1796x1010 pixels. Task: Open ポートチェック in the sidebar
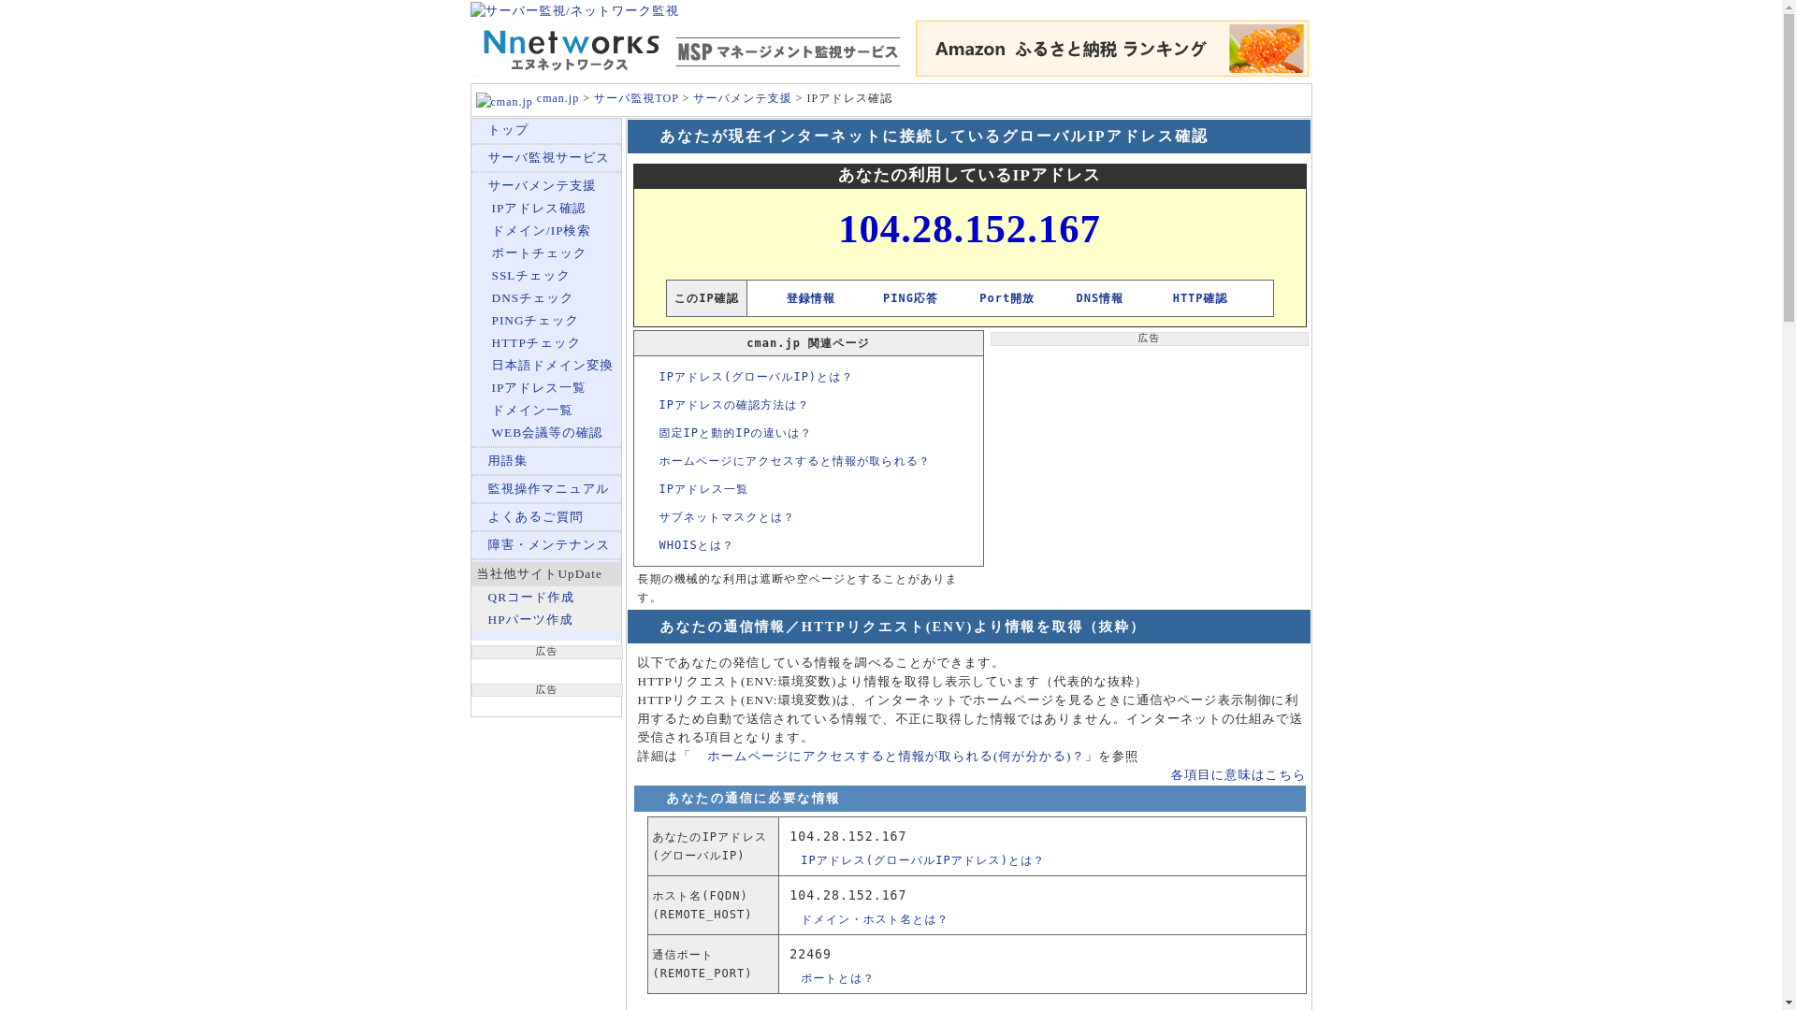pos(539,253)
